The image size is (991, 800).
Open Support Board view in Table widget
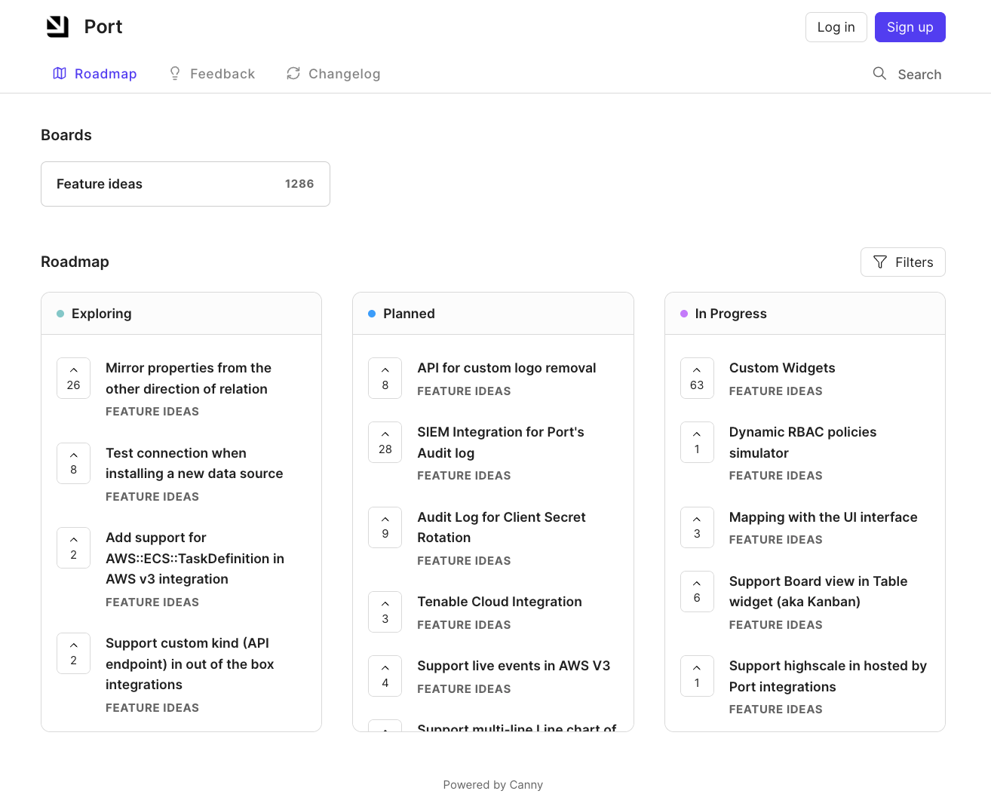tap(818, 592)
